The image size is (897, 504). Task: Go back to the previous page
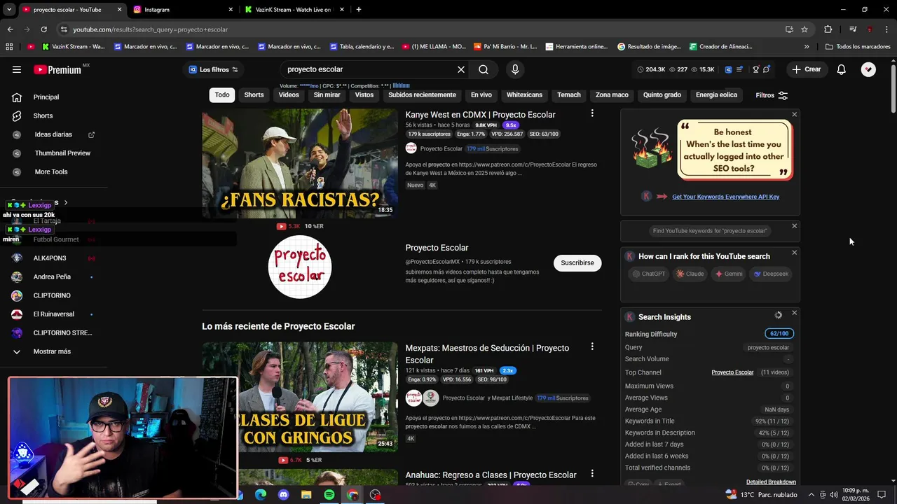(x=10, y=29)
